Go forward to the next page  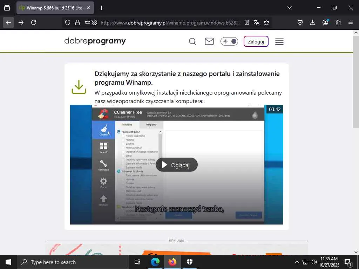(21, 22)
